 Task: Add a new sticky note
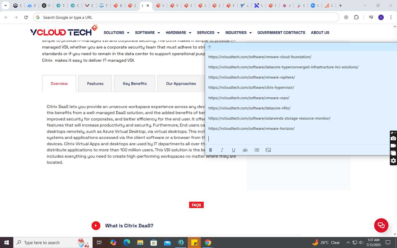pyautogui.click(x=210, y=47)
